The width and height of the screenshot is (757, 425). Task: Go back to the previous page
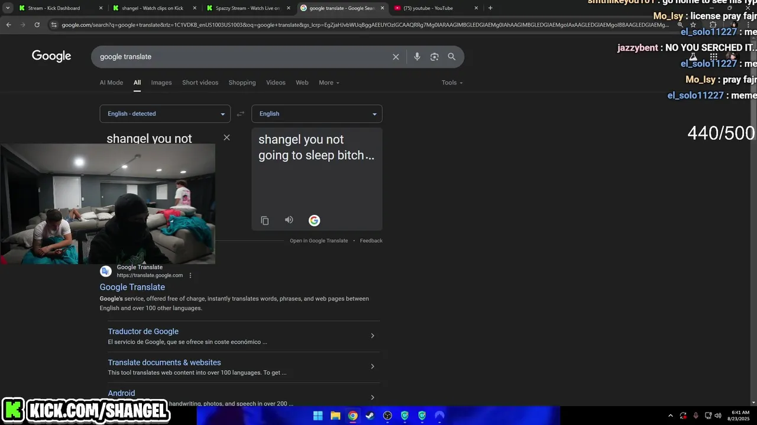[8, 25]
